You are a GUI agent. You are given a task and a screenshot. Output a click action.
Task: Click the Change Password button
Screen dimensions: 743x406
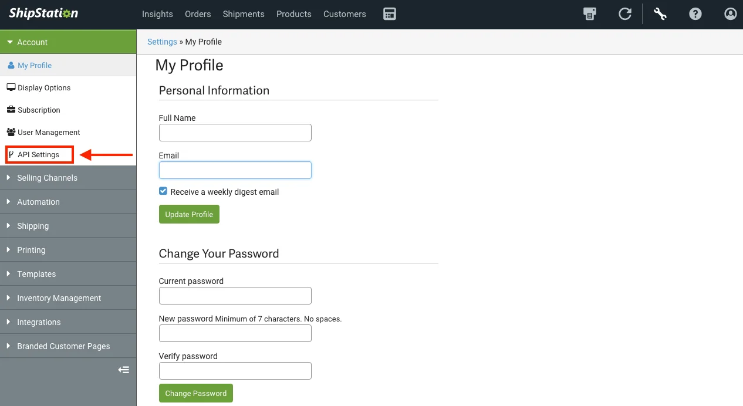[x=196, y=393]
